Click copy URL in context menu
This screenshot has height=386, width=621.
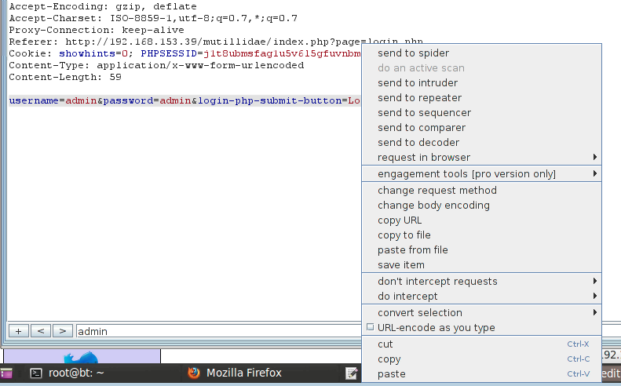[x=400, y=220]
